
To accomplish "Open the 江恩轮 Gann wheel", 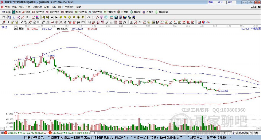I will (123, 12).
